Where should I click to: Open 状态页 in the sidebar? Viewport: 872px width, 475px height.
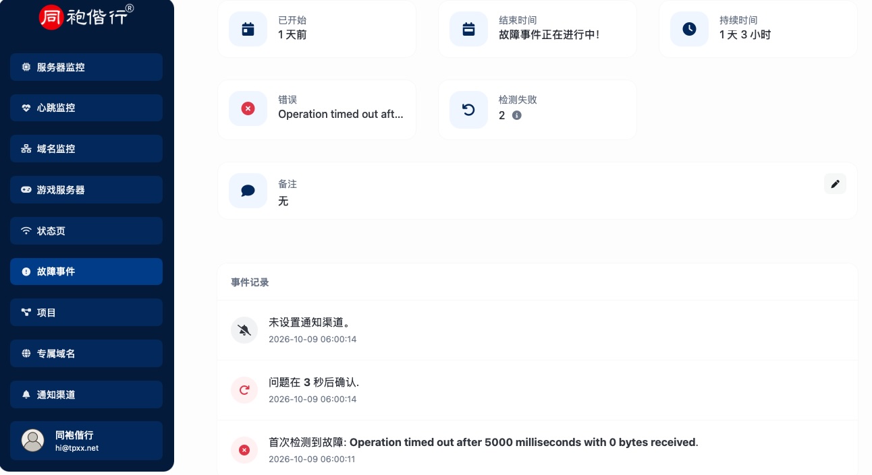coord(86,231)
